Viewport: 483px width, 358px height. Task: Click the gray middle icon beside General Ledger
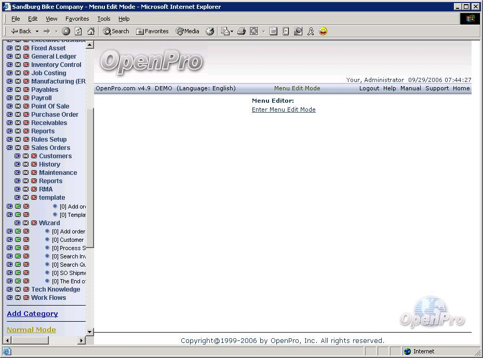[x=18, y=57]
